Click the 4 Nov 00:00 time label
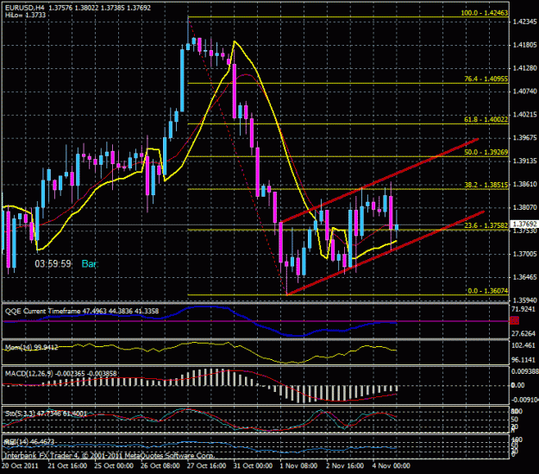This screenshot has width=539, height=474. click(392, 465)
